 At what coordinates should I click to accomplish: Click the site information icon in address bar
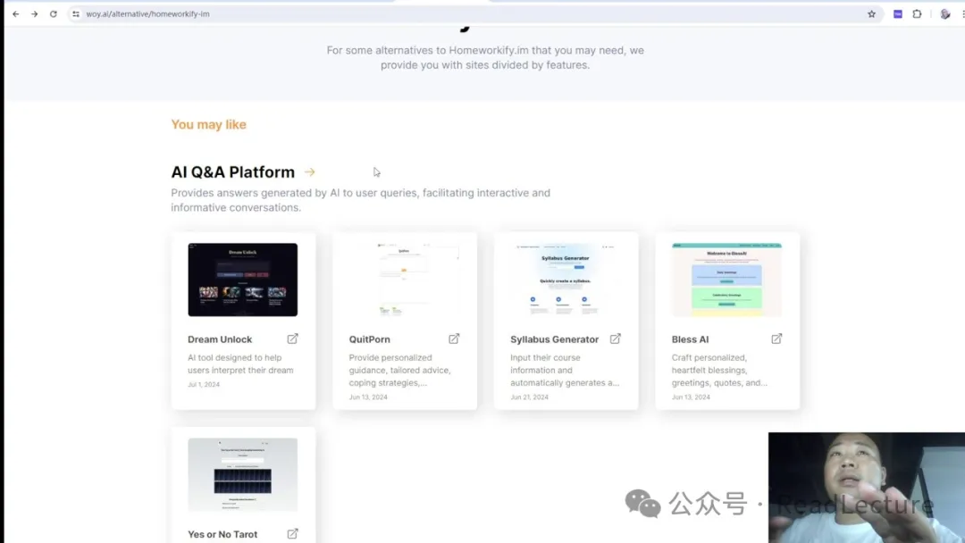(x=76, y=14)
